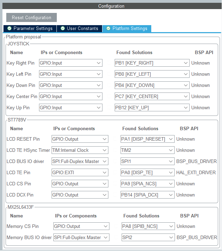Switch to the Parameter Settings tab

click(x=30, y=29)
